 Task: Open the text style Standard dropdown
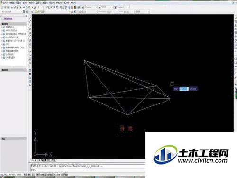tap(91, 7)
